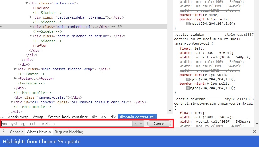Select the canvas-ovelay div row
The image size is (259, 147).
(48, 97)
